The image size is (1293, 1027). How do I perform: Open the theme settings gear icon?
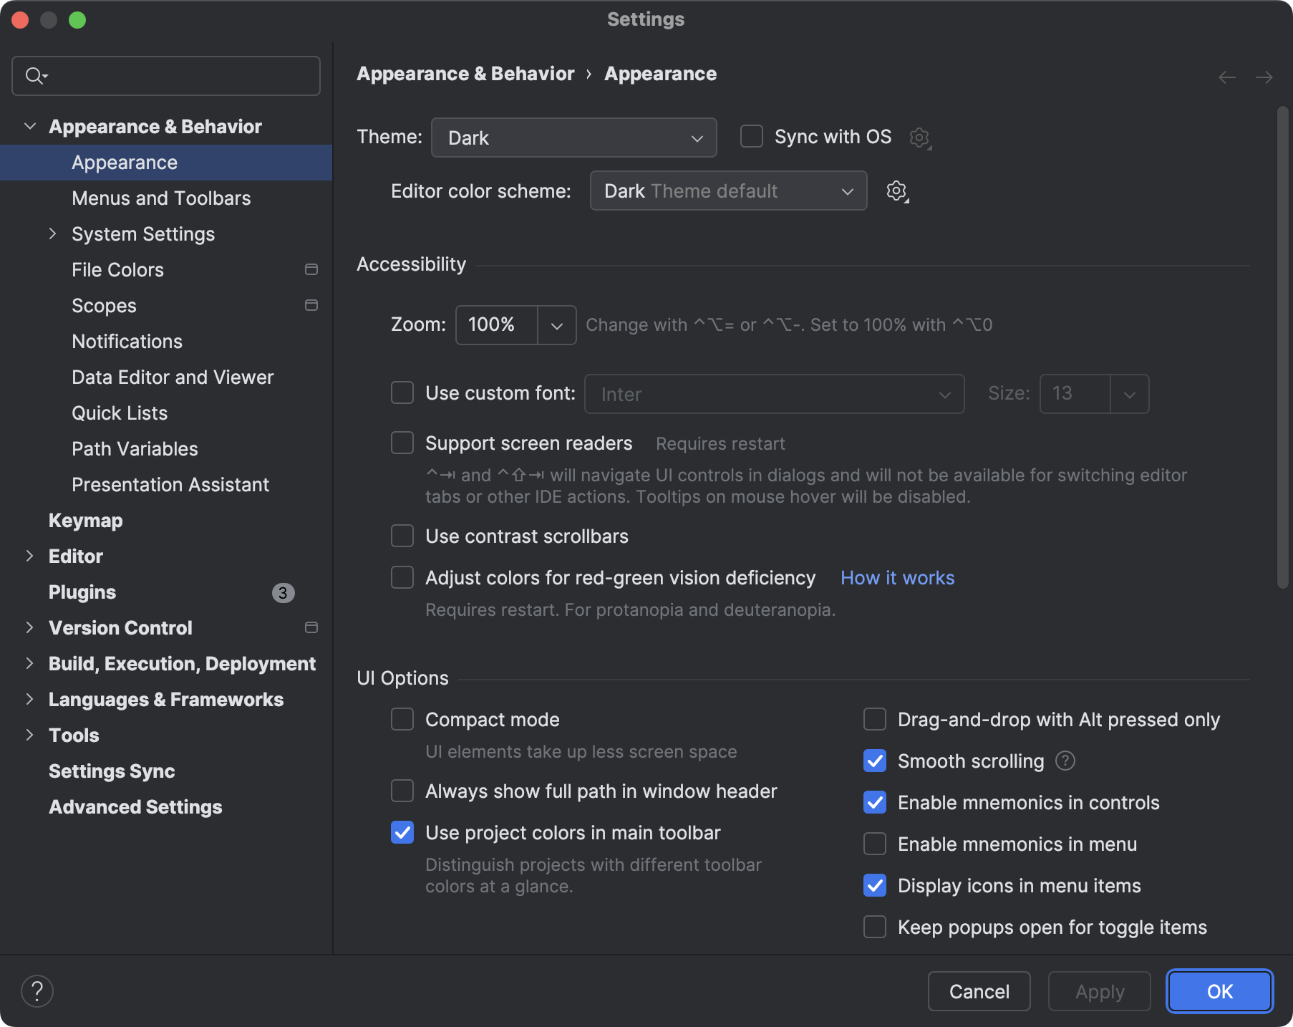[x=920, y=138]
